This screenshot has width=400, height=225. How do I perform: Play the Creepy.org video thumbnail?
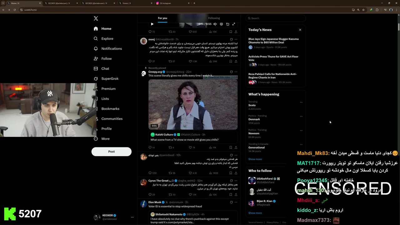[193, 104]
